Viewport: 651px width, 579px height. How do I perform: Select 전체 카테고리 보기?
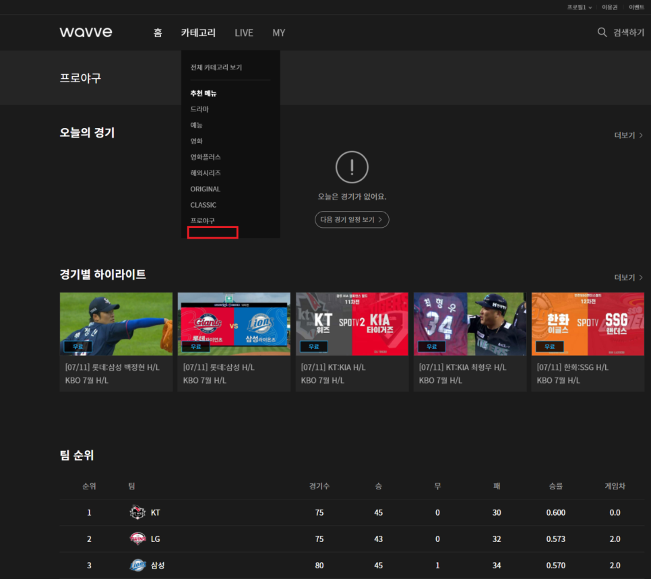[x=216, y=67]
